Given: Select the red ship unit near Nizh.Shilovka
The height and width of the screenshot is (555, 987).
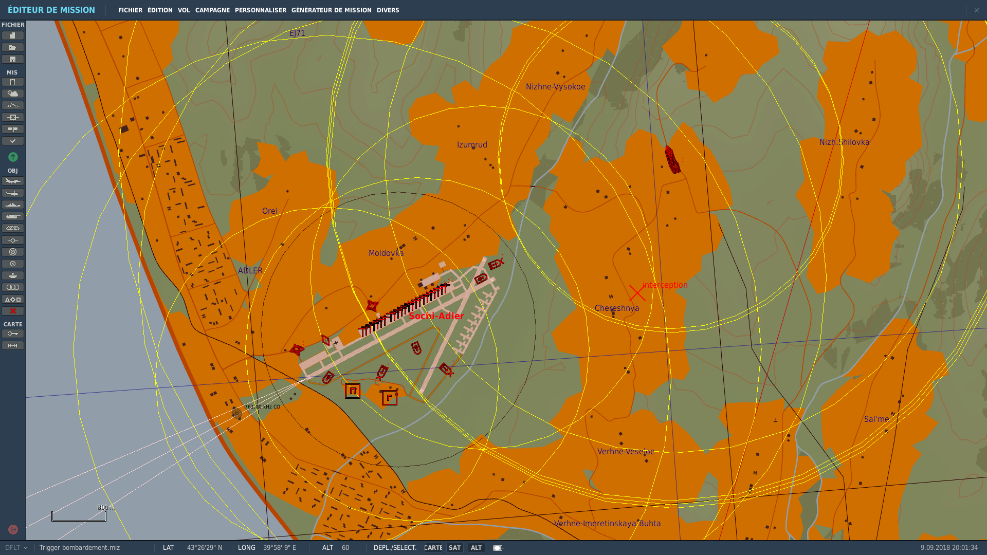Looking at the screenshot, I should [x=672, y=160].
